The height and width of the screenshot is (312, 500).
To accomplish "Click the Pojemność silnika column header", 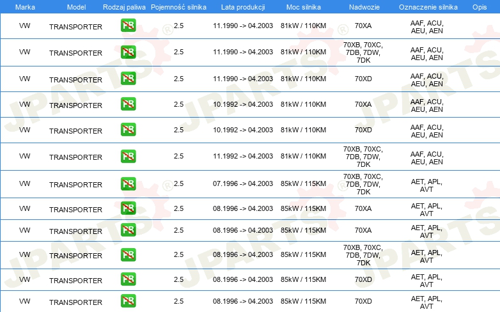I will pyautogui.click(x=178, y=7).
